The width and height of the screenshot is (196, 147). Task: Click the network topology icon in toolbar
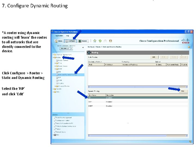95,41
